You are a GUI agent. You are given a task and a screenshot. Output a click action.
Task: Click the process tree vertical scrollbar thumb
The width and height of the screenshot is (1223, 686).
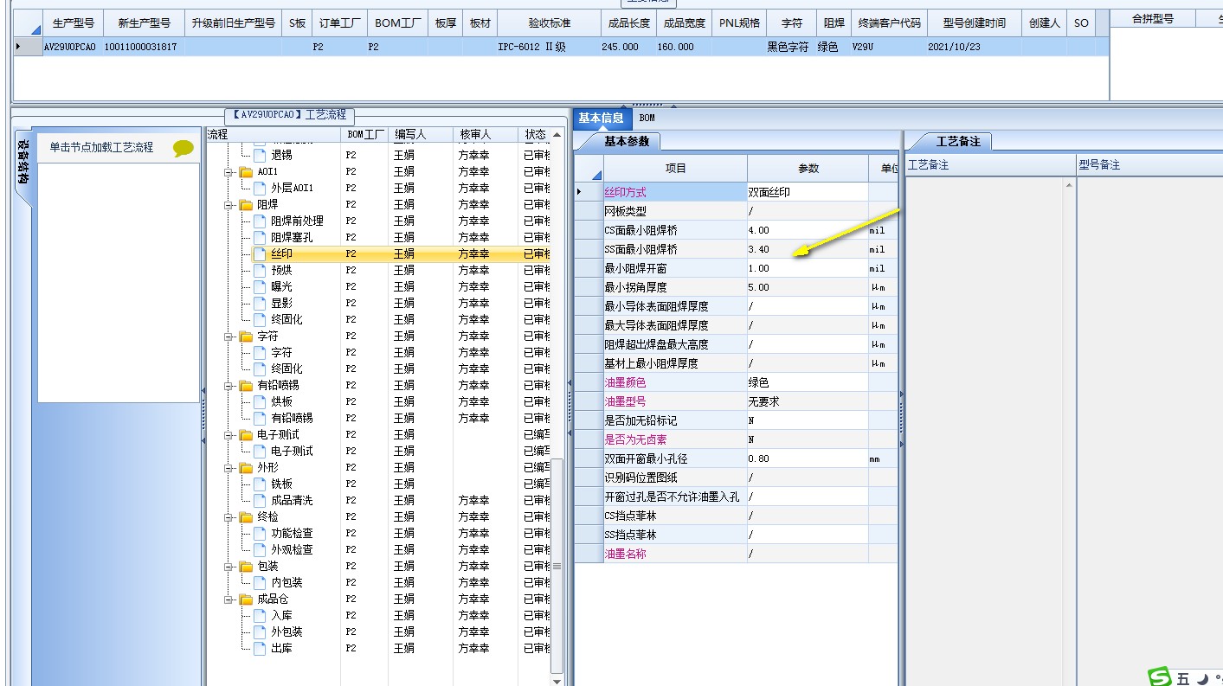557,566
